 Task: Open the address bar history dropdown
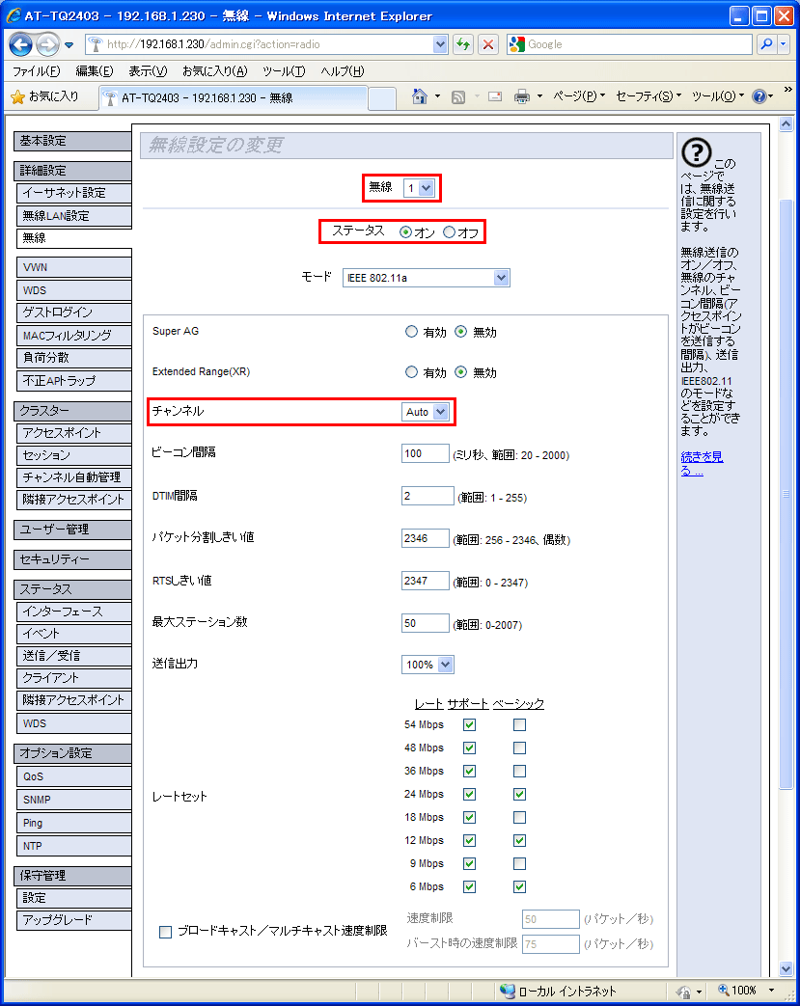[440, 44]
